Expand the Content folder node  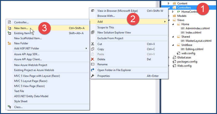pos(168,3)
